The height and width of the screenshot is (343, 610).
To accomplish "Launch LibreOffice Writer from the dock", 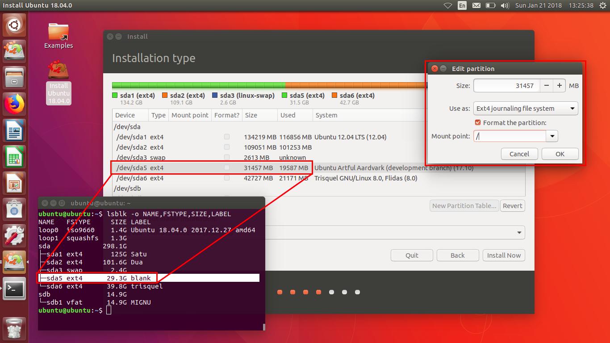I will pos(14,130).
